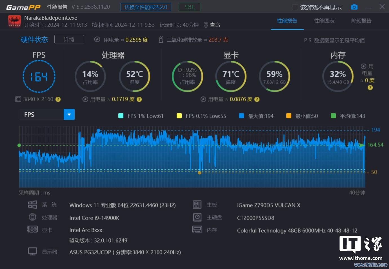Click the Intel Core i9-14900K text
The image size is (389, 269).
click(x=94, y=218)
